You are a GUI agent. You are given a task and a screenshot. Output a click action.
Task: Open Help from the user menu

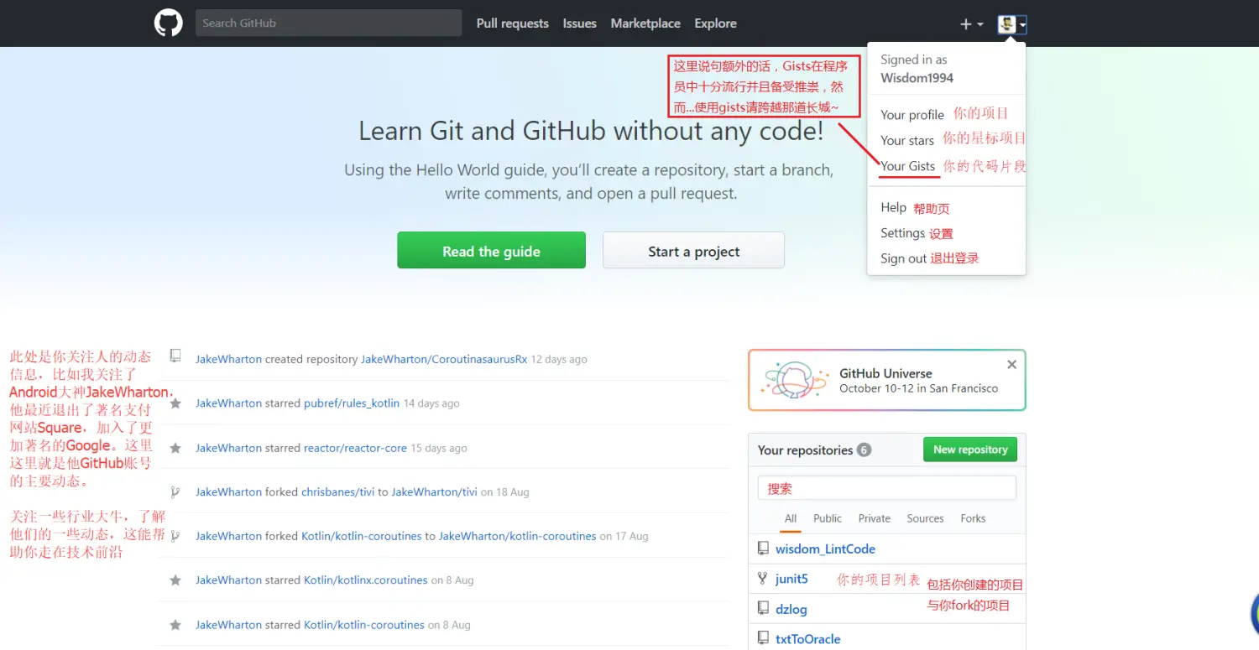[893, 207]
